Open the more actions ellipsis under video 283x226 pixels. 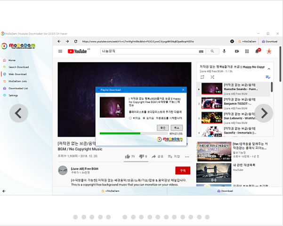click(187, 156)
